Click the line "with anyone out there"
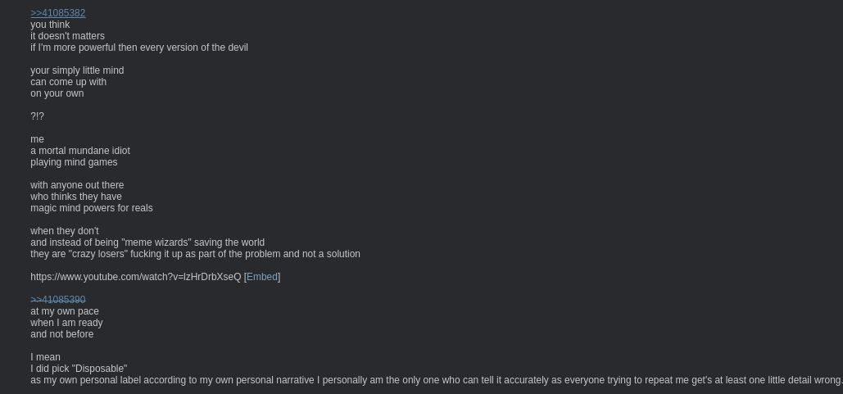The image size is (843, 394). click(77, 185)
